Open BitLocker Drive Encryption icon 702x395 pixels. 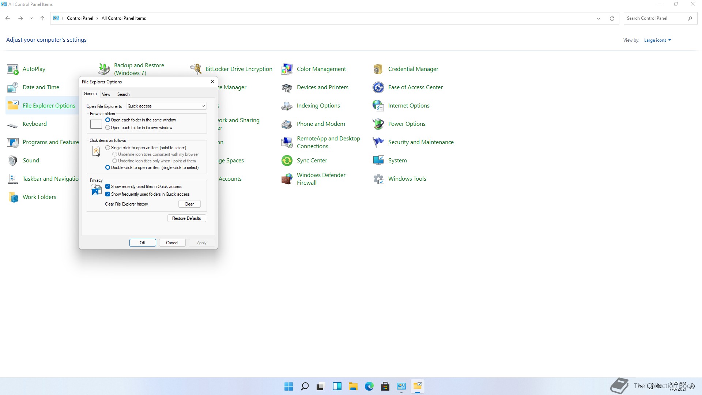click(196, 69)
